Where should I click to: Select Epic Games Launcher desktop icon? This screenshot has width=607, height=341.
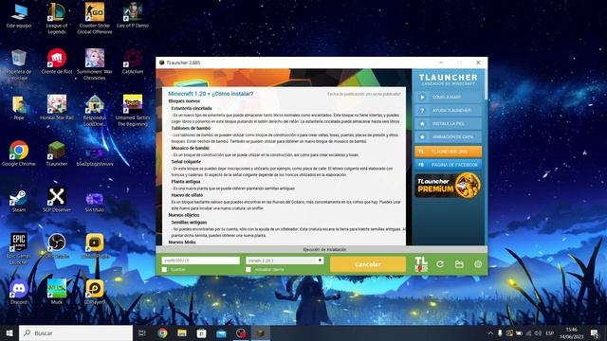tap(19, 248)
